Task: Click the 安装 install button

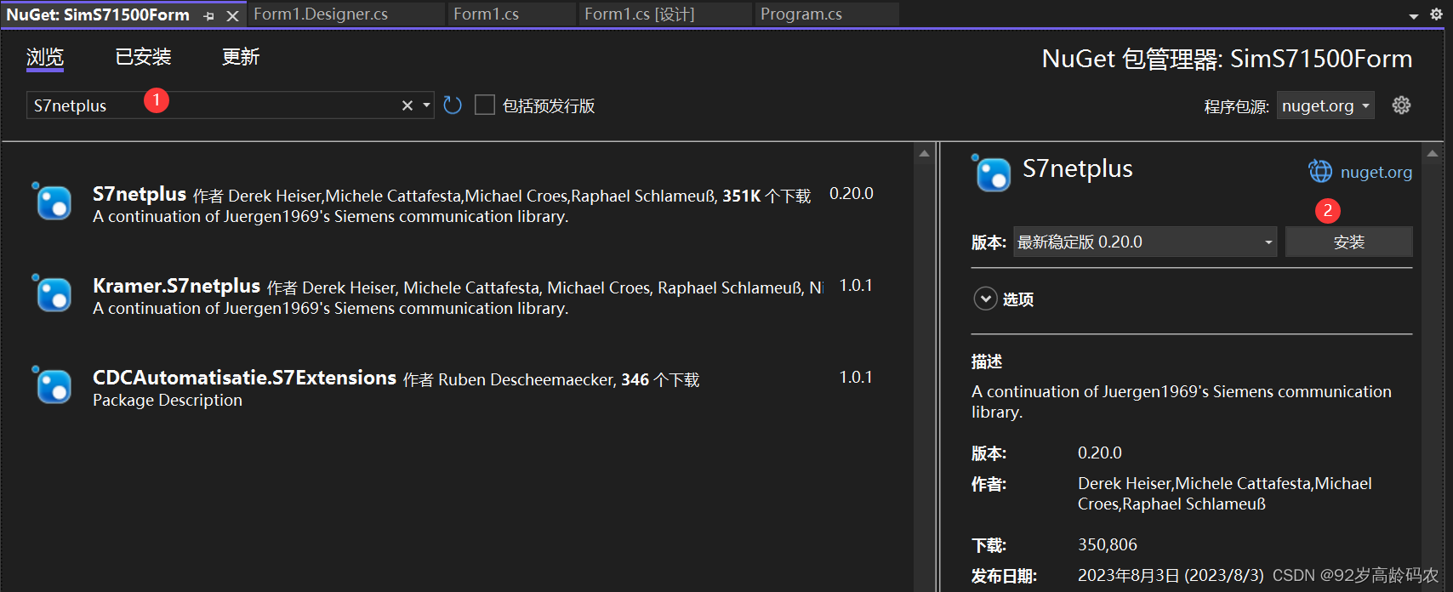Action: tap(1349, 242)
